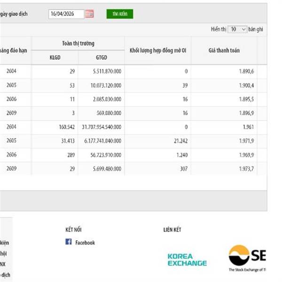Click KLGD value 289
The image size is (282, 282).
coord(71,155)
